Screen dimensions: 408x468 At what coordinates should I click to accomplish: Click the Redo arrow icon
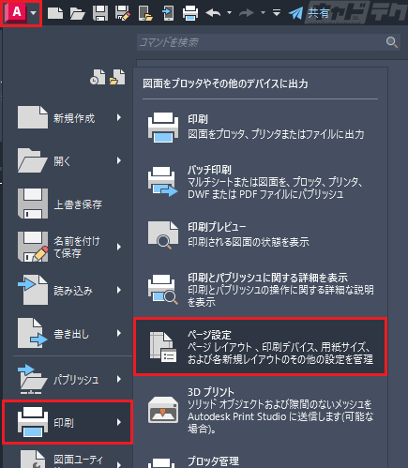pyautogui.click(x=247, y=13)
